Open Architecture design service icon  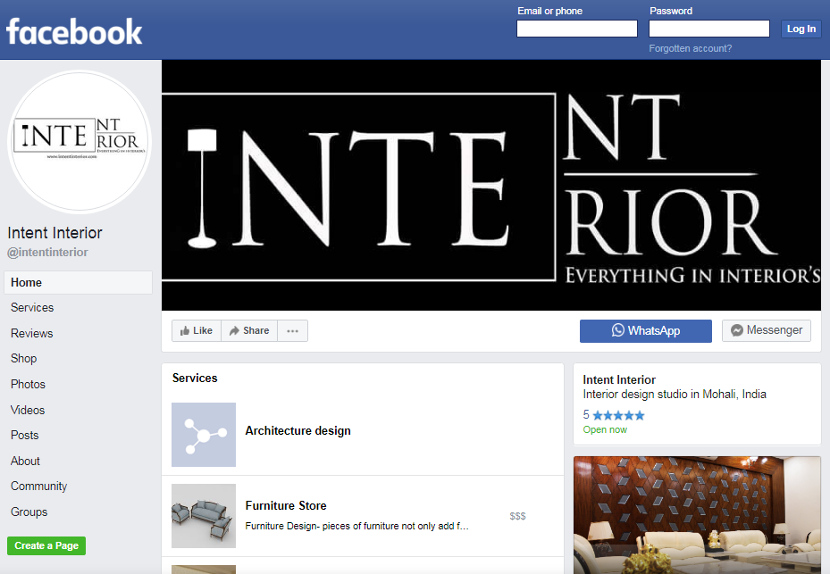coord(204,435)
